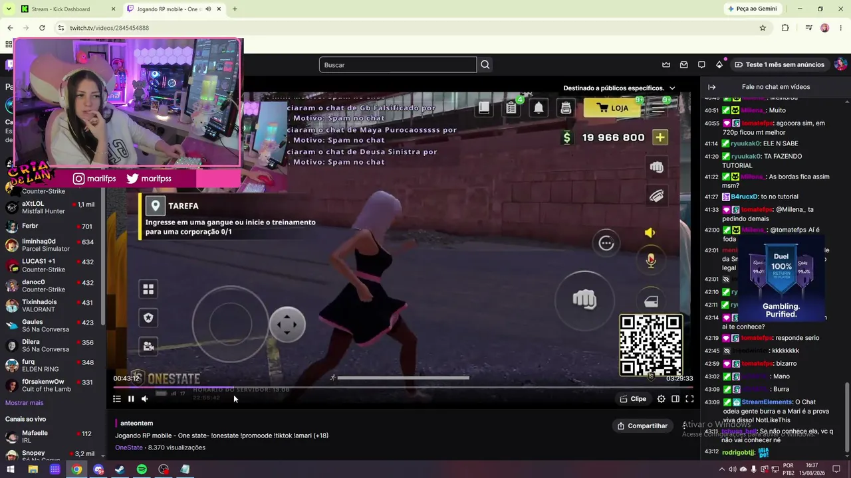Open the Bits diamond icon

[x=719, y=64]
